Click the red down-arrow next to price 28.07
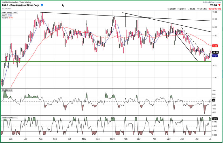 pos(220,5)
